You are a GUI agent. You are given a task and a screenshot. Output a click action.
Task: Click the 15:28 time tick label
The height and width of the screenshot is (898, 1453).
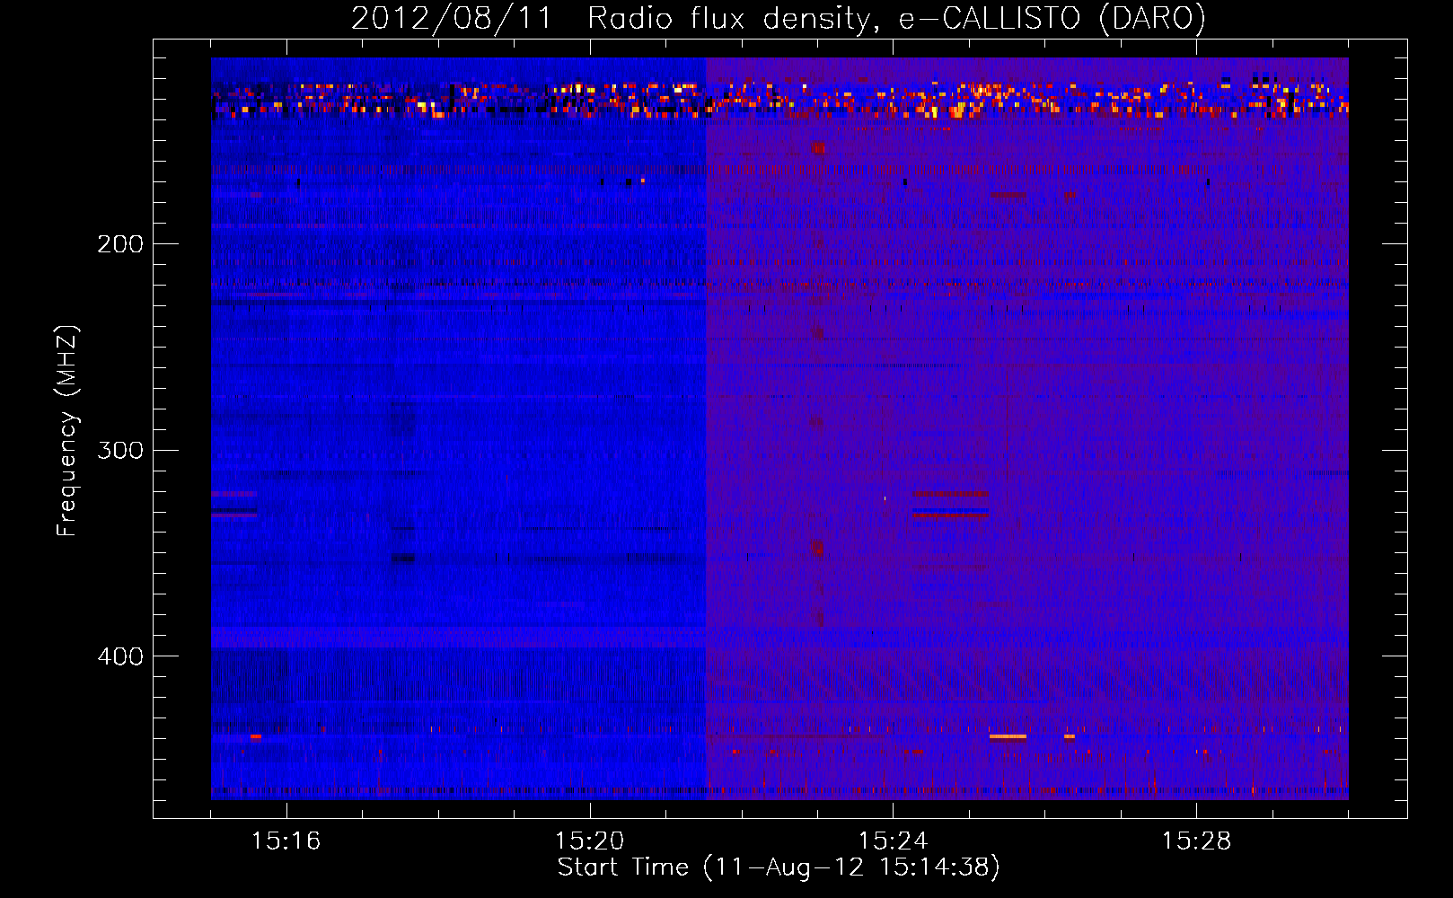pos(1196,841)
